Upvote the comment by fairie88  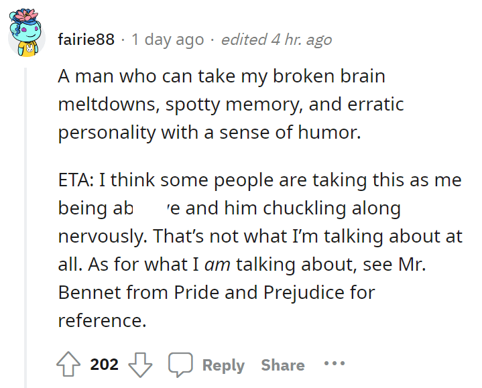(x=68, y=364)
